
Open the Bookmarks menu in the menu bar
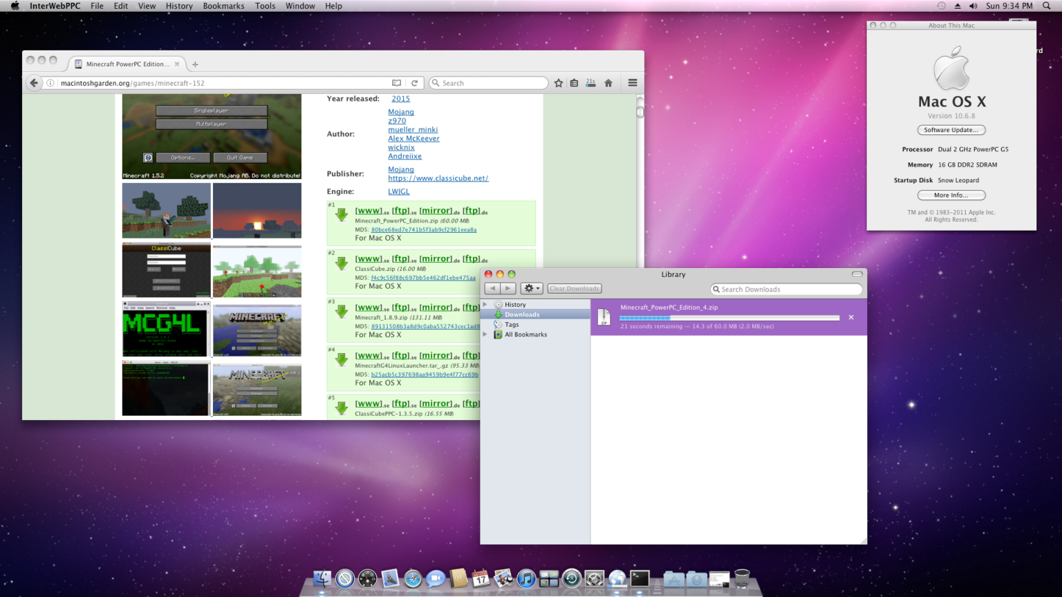click(x=223, y=6)
